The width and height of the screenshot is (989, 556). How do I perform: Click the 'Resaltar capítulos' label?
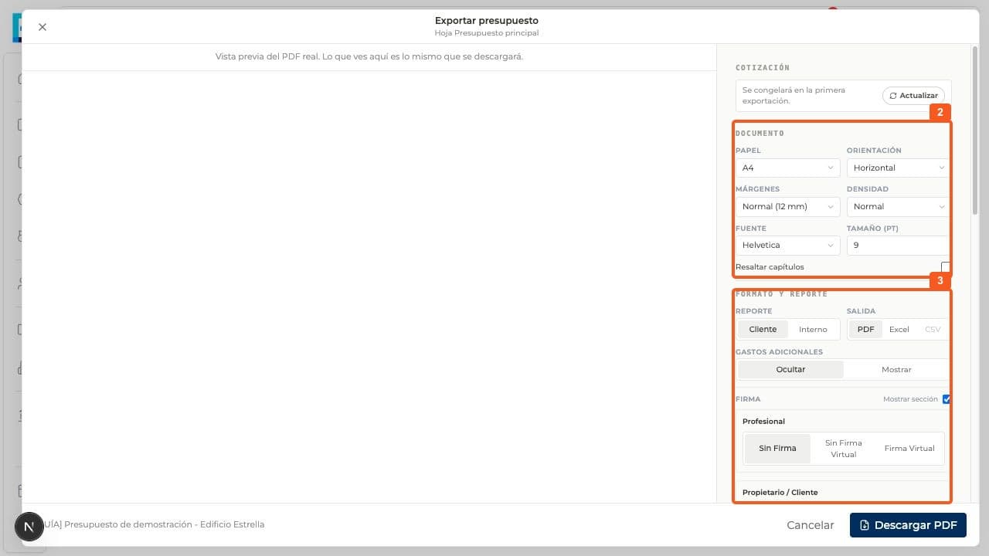pyautogui.click(x=770, y=267)
